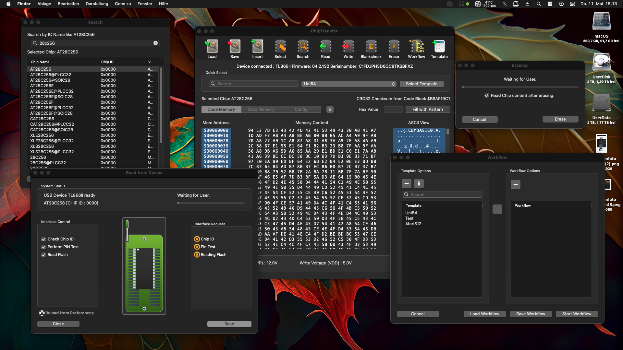Screen dimensions: 623x350
Task: Open the Select chip toolbar icon
Action: click(280, 49)
